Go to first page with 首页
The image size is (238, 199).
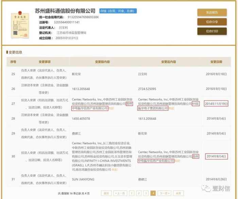[106, 193]
